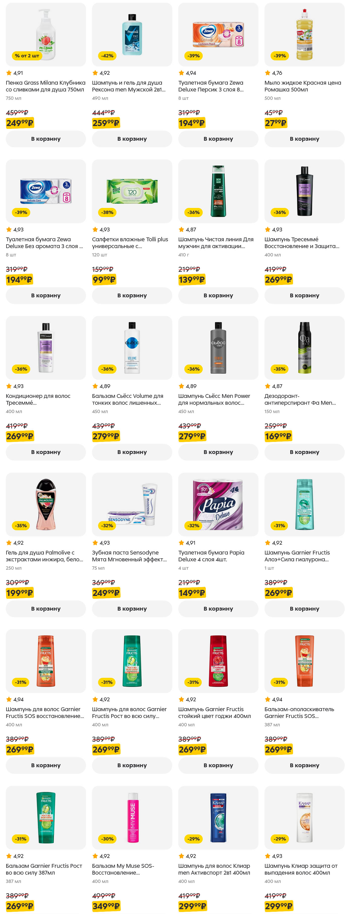The height and width of the screenshot is (914, 349).
Task: Click the -42% badge on Рексона men shampoo
Action: (107, 56)
